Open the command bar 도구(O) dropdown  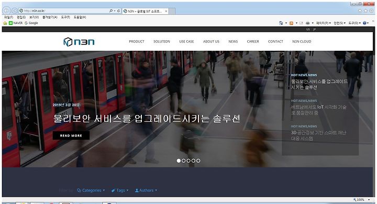[x=354, y=23]
